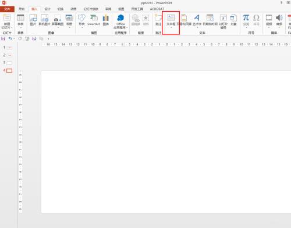Image resolution: width=291 pixels, height=228 pixels.
Task: Expand the arrow below Text Box
Action: point(171,27)
